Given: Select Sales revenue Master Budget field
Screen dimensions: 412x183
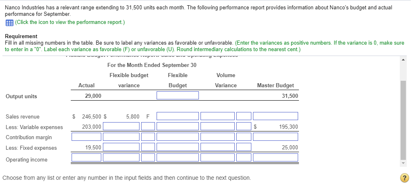Looking at the screenshot, I should pyautogui.click(x=275, y=116).
